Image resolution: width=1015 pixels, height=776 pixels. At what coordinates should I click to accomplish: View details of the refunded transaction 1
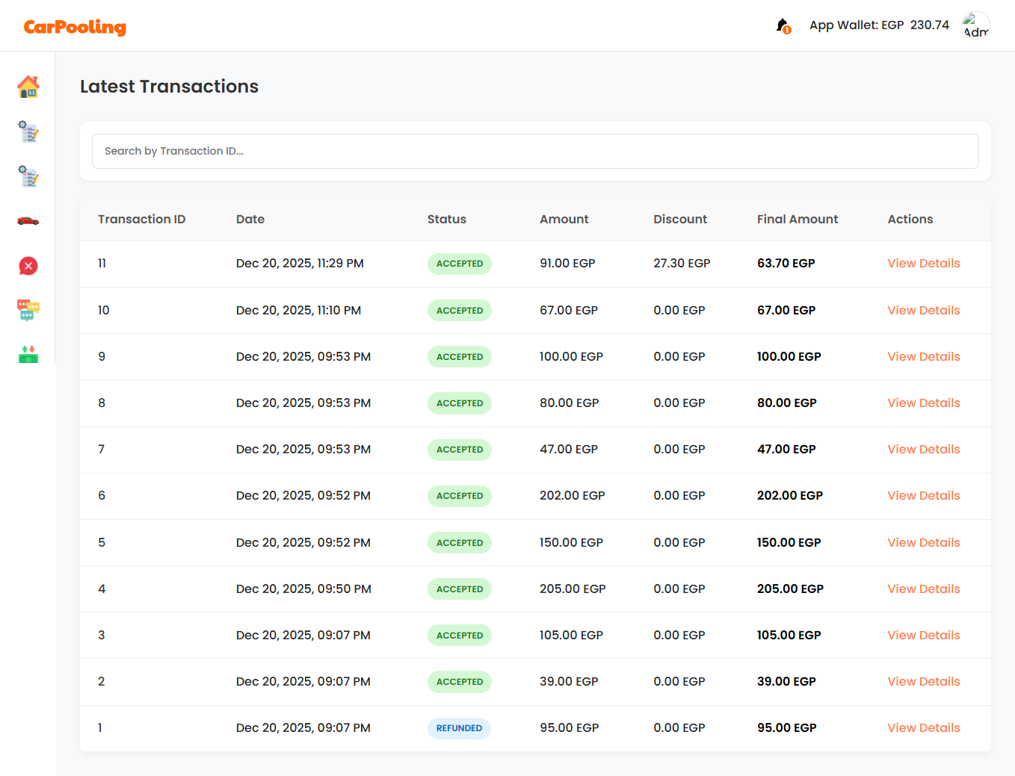[923, 728]
